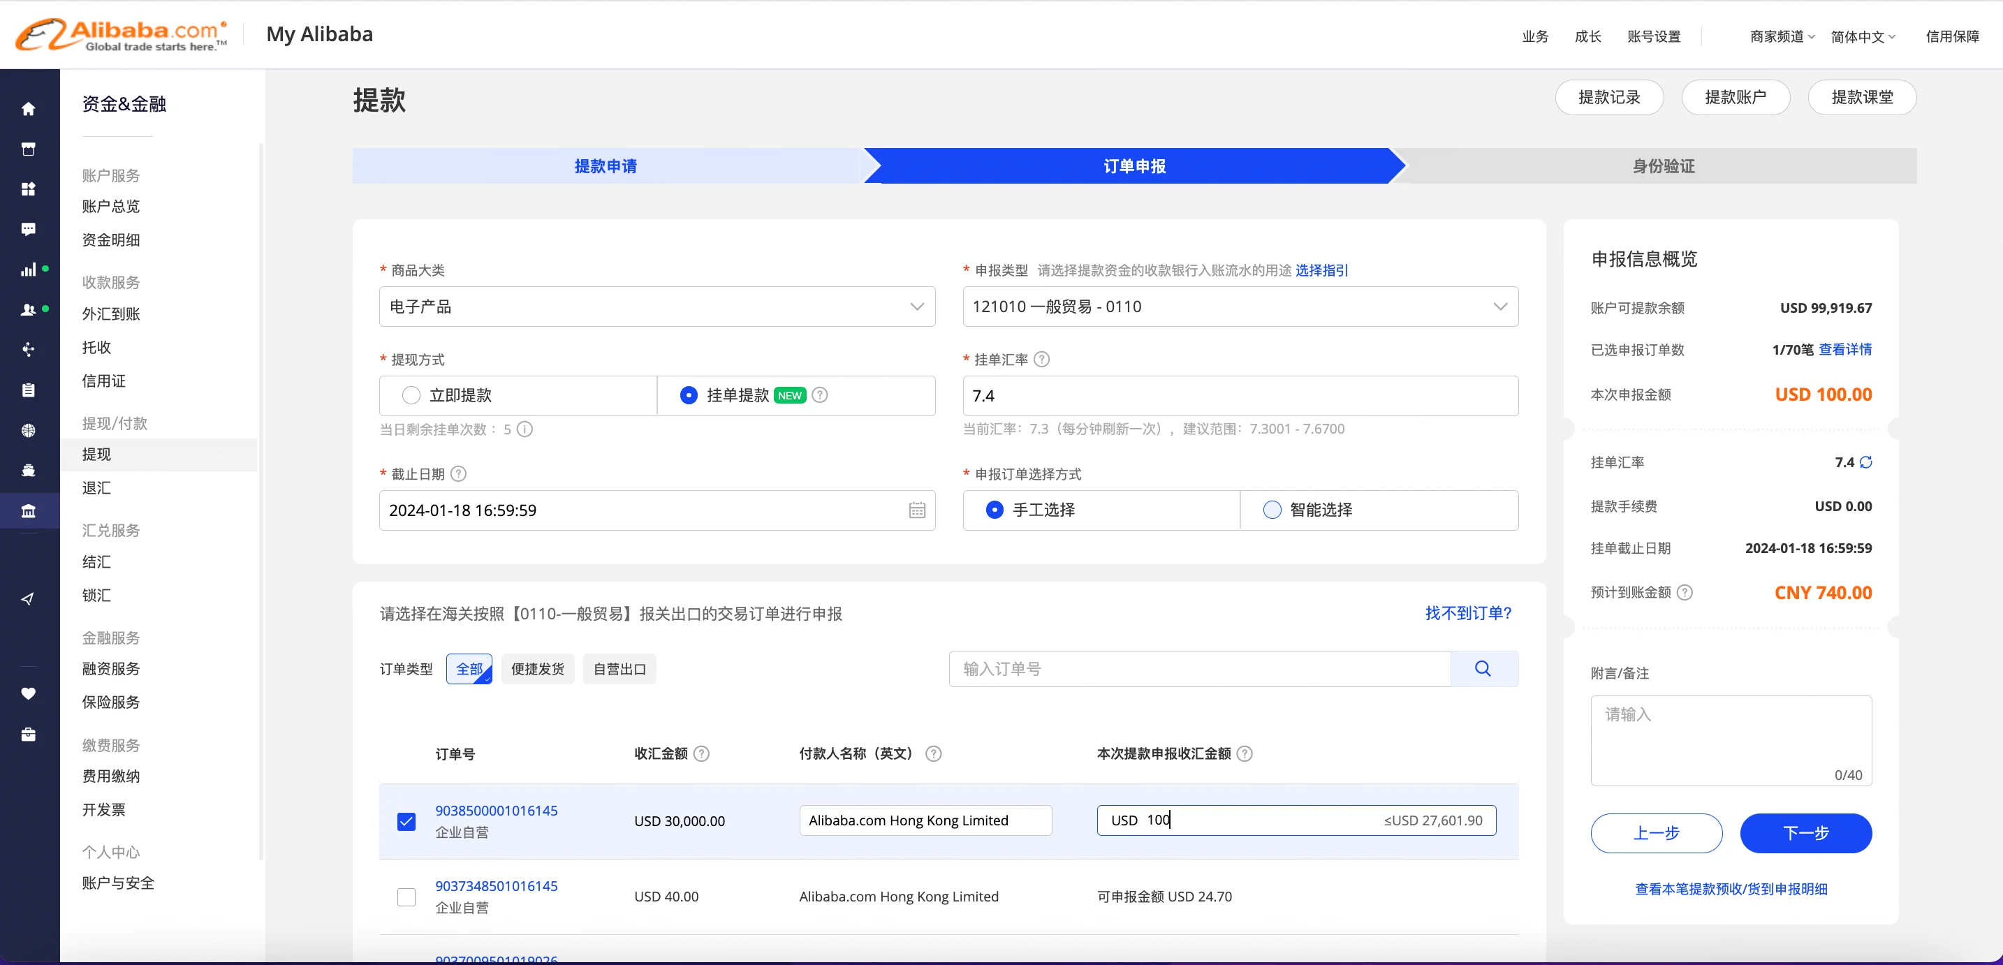Click help icon beside 预计到账金额

(1685, 593)
